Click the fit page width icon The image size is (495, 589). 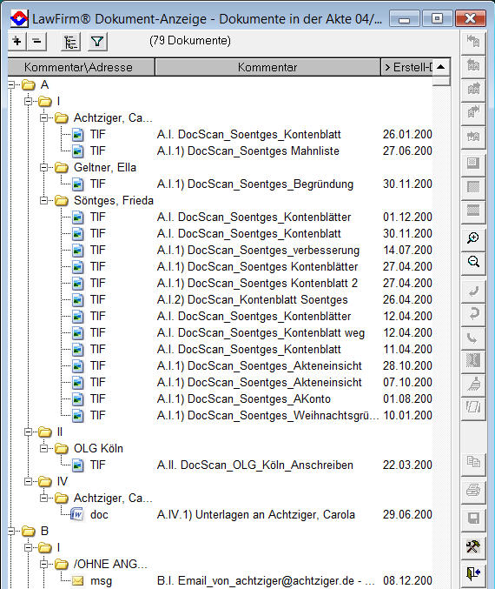click(x=473, y=211)
